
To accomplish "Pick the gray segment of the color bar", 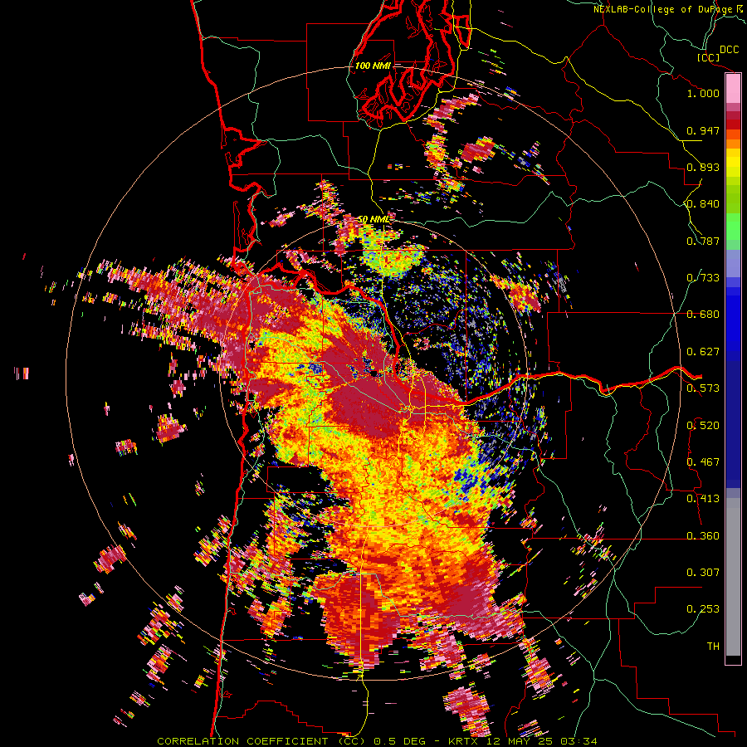I will point(733,577).
